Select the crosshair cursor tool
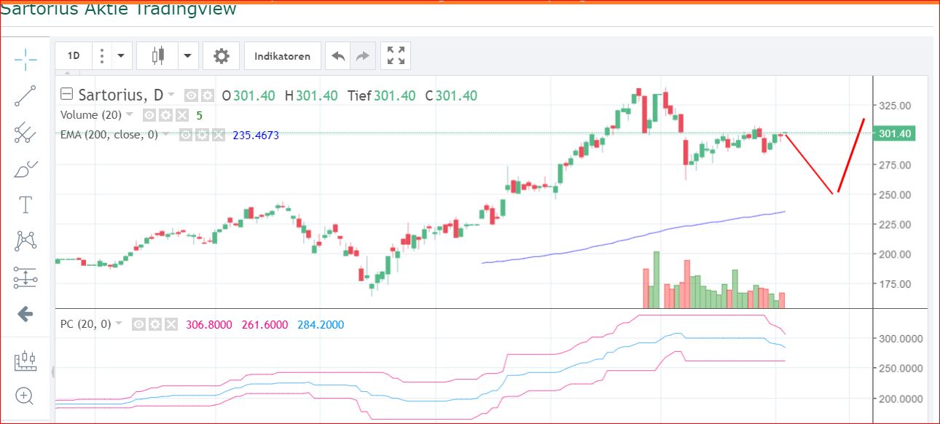The image size is (940, 424). coord(26,60)
